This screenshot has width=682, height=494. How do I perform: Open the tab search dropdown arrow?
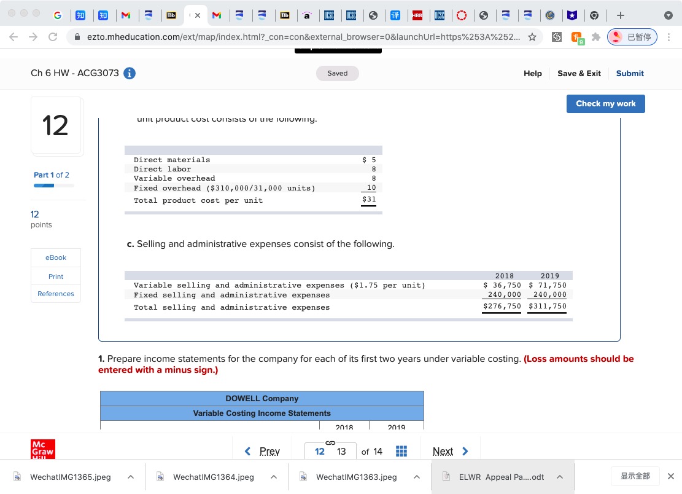[668, 15]
